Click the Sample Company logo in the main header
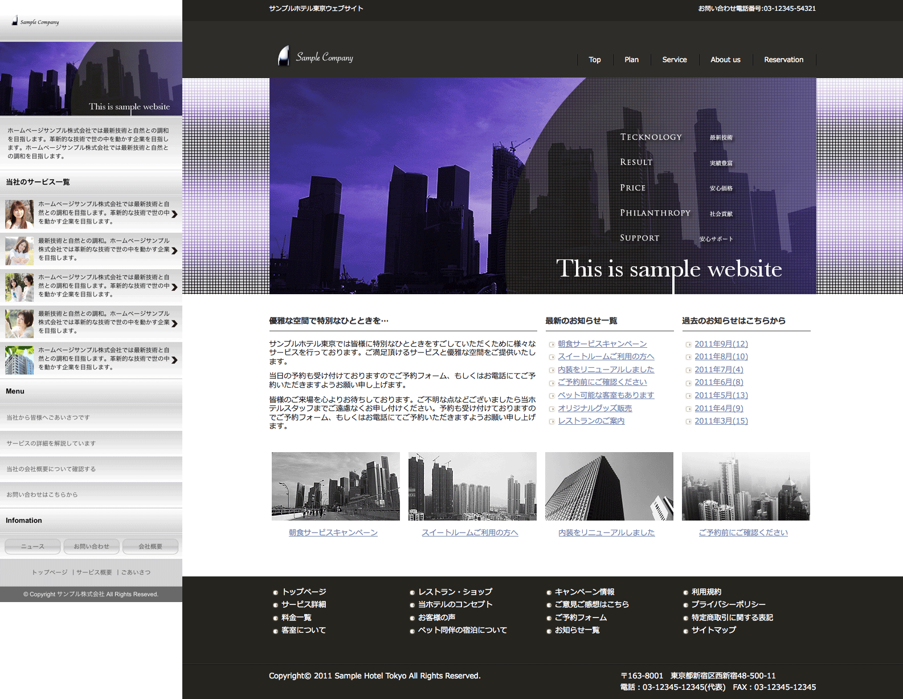903x699 pixels. (x=316, y=57)
